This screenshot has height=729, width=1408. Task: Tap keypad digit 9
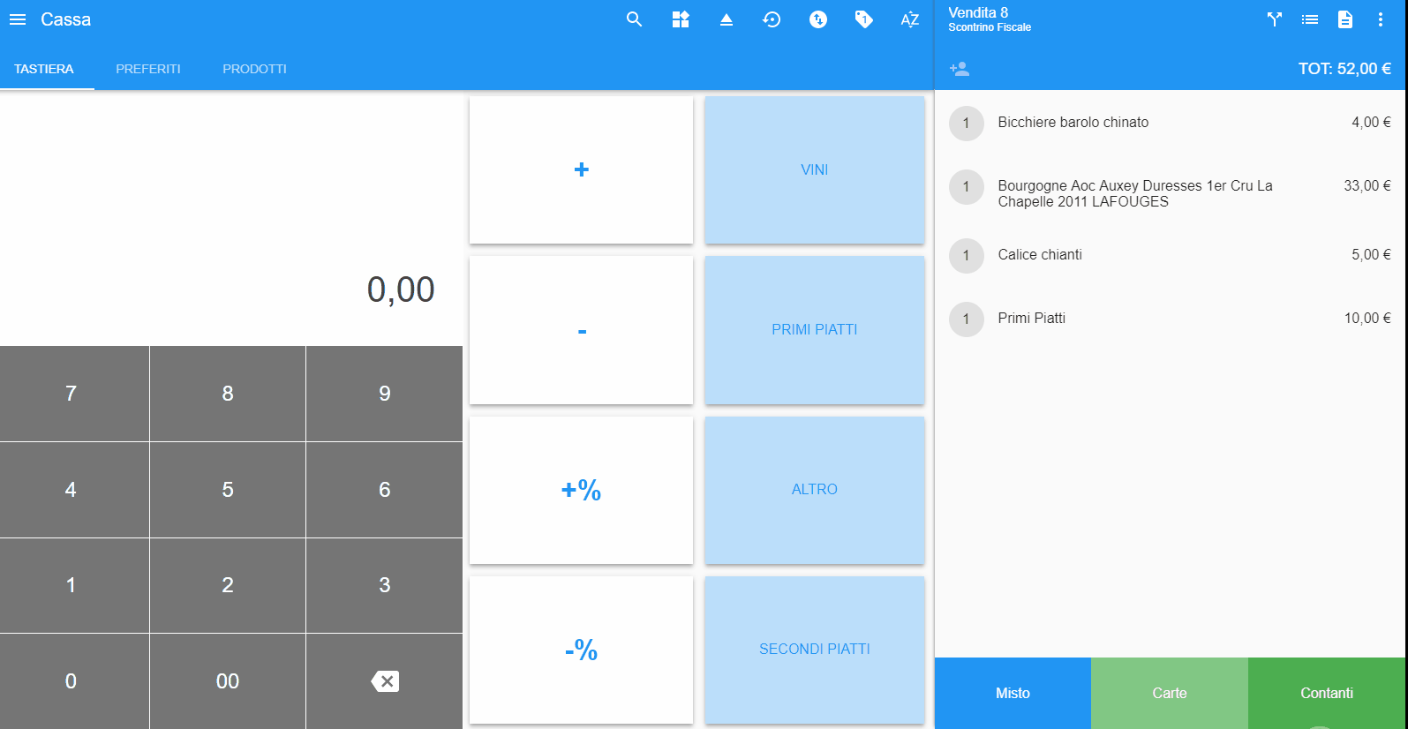tap(385, 394)
